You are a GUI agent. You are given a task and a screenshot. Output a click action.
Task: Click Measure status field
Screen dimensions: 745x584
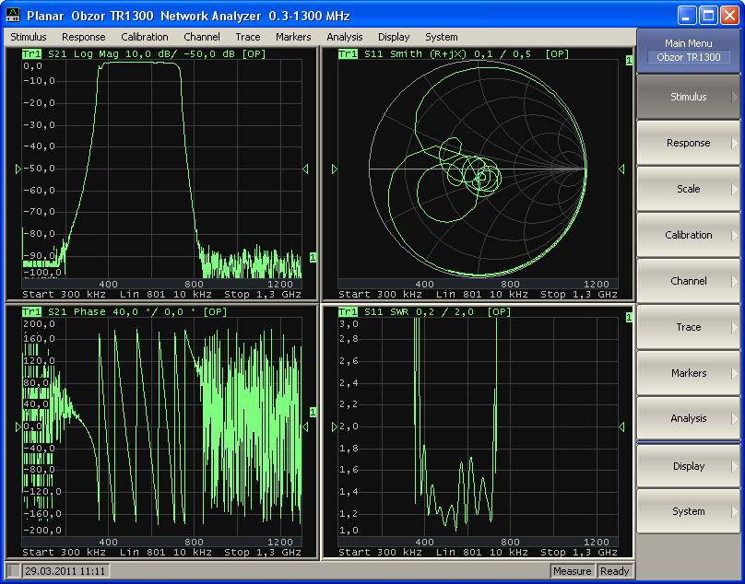(x=572, y=571)
